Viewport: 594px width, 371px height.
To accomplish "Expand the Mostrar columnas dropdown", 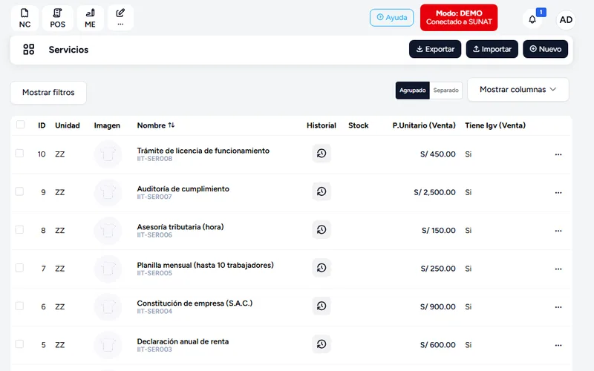I will pyautogui.click(x=518, y=90).
